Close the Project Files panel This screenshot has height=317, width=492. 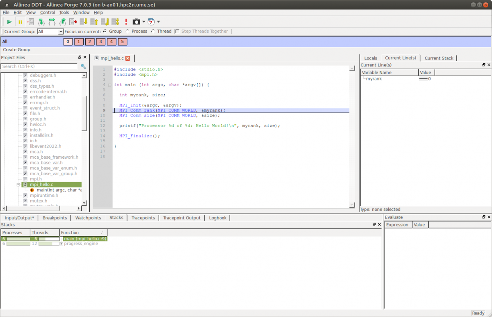point(85,57)
